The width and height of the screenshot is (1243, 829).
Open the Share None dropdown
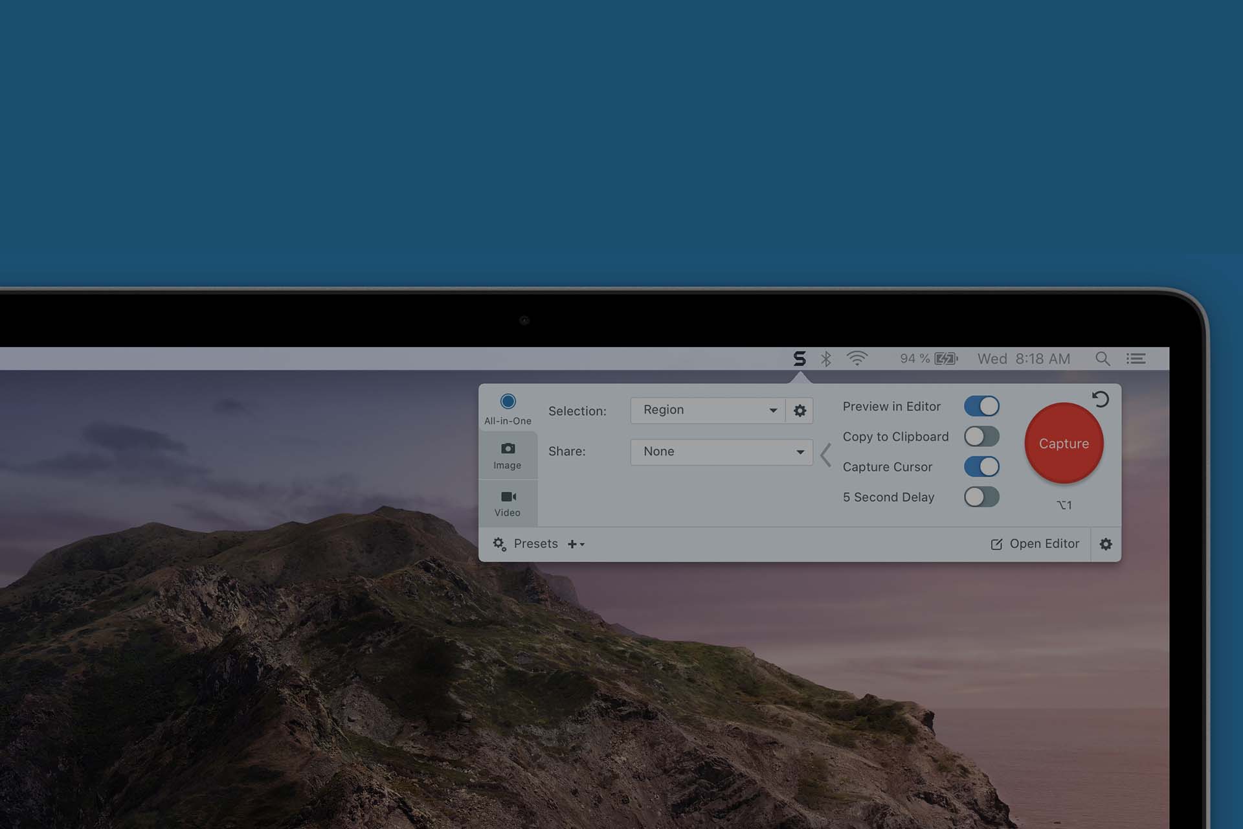click(x=721, y=452)
